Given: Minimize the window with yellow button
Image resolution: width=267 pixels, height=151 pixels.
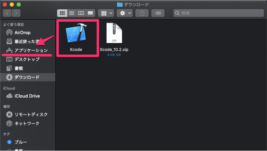Looking at the screenshot, I should pos(12,4).
